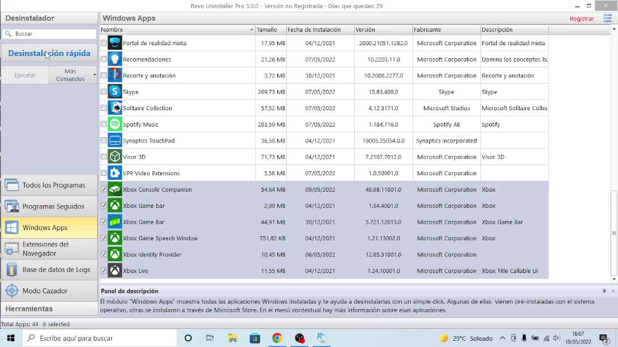Open the taskbar clock and date

(578, 338)
